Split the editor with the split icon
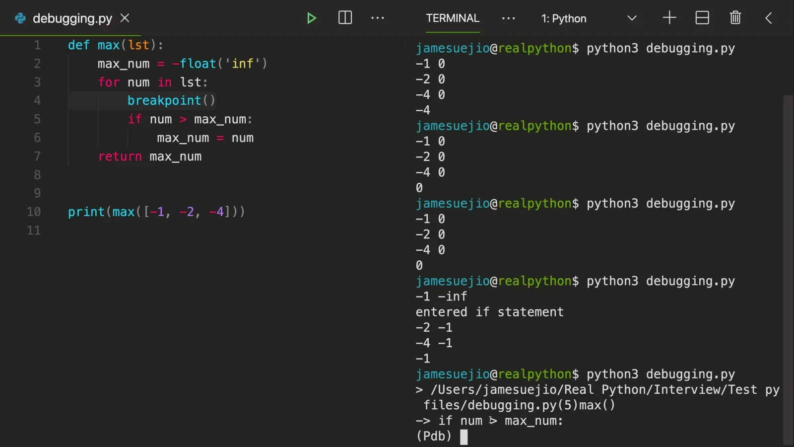Image resolution: width=794 pixels, height=447 pixels. pyautogui.click(x=345, y=18)
